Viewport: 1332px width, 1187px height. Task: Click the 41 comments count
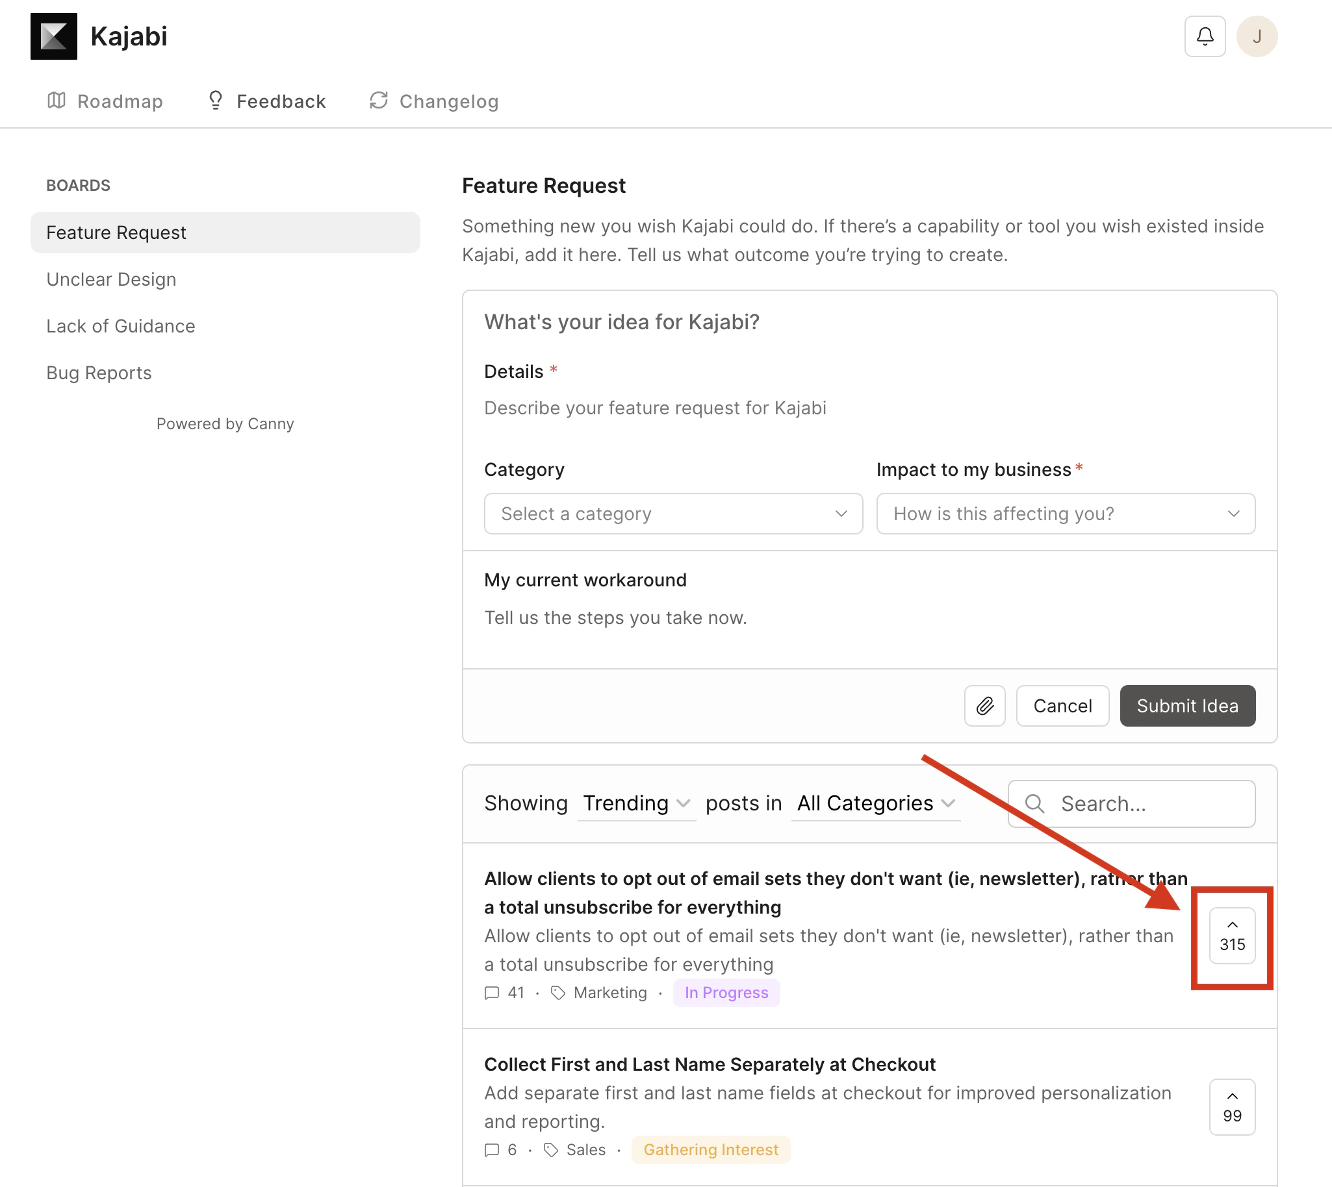coord(515,993)
